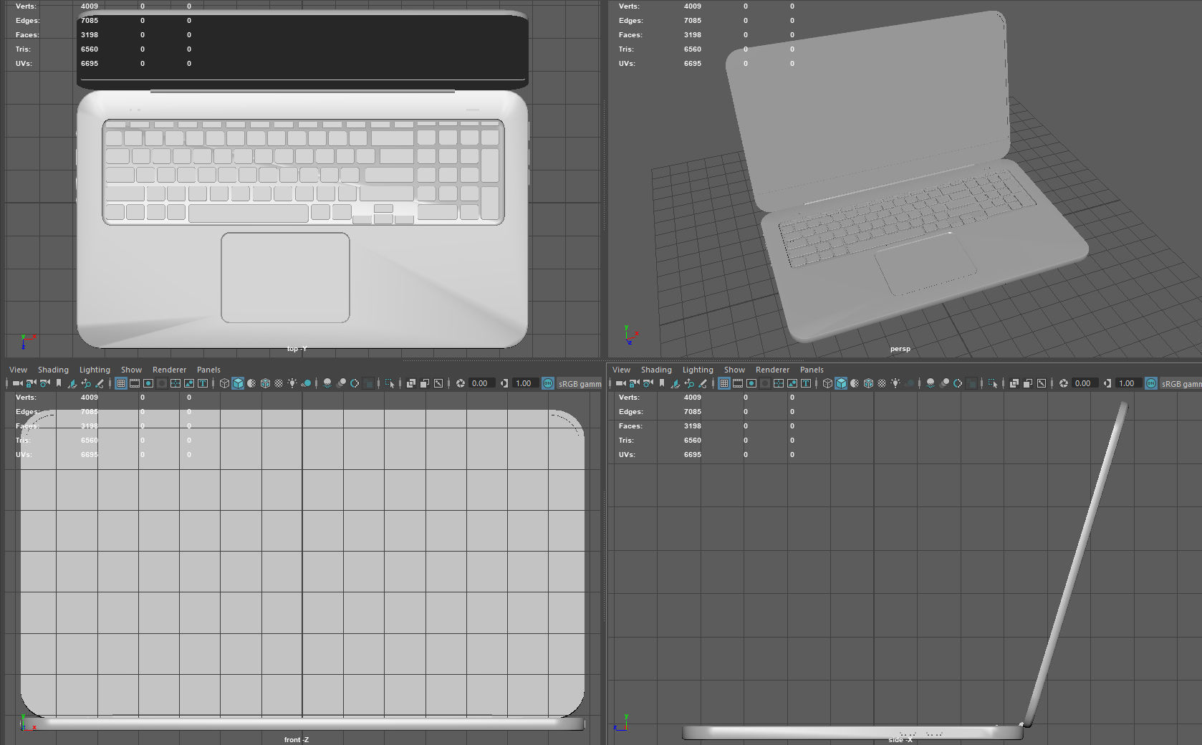Open Panels menu in side panel
This screenshot has height=745, width=1202.
point(812,370)
